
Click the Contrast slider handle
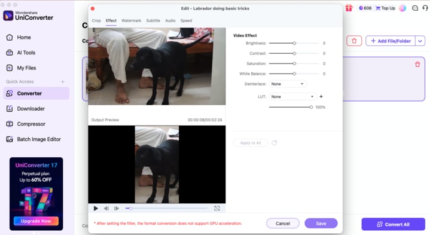click(x=294, y=53)
